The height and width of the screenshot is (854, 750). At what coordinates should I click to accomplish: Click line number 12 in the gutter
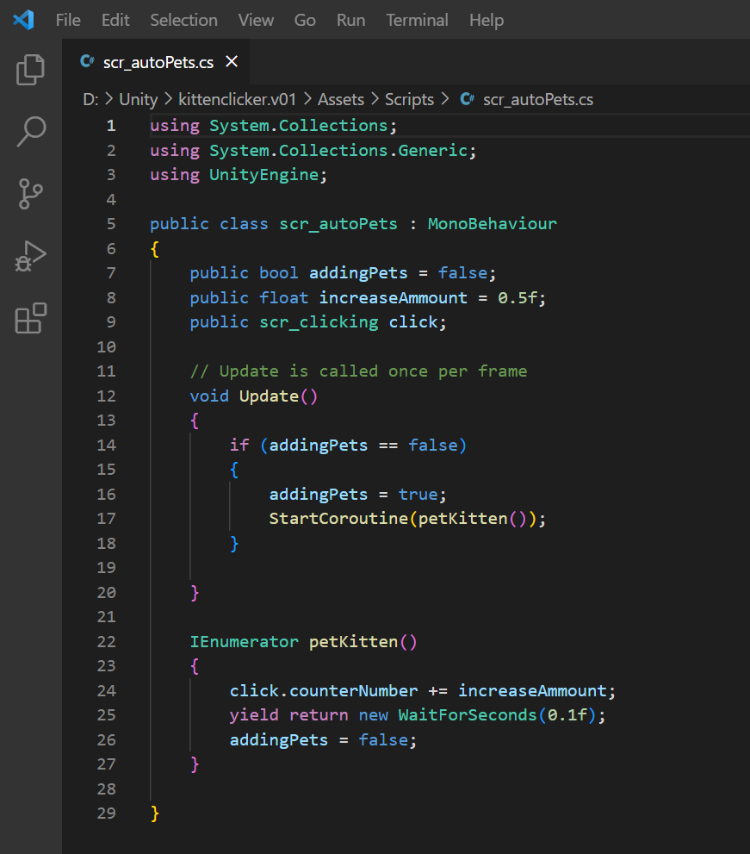pos(107,396)
